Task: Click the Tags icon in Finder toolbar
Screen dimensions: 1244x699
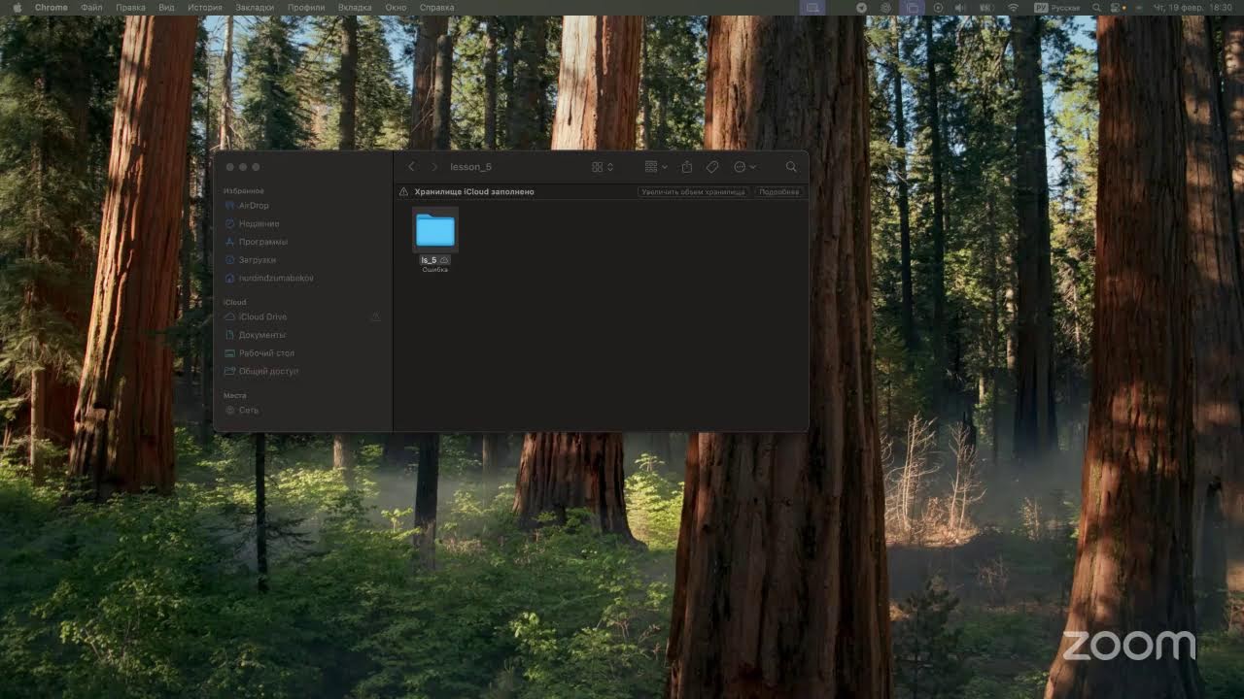Action: [x=712, y=167]
